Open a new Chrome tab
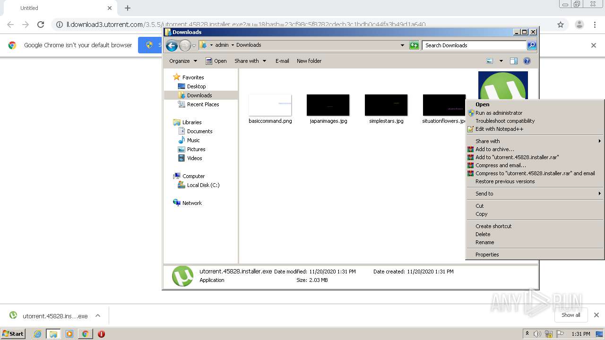Viewport: 605px width, 340px height. point(128,8)
